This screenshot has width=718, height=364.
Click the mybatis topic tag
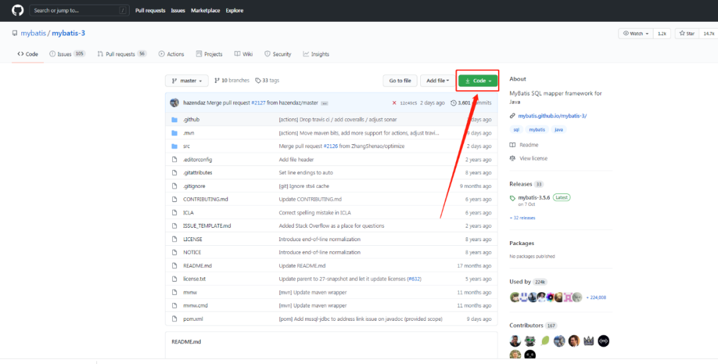pyautogui.click(x=537, y=130)
